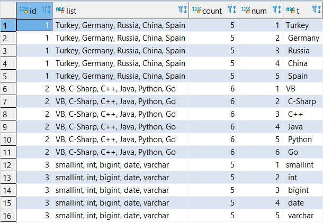323x223 pixels.
Task: Select row number 16 header
Action: coord(8,216)
